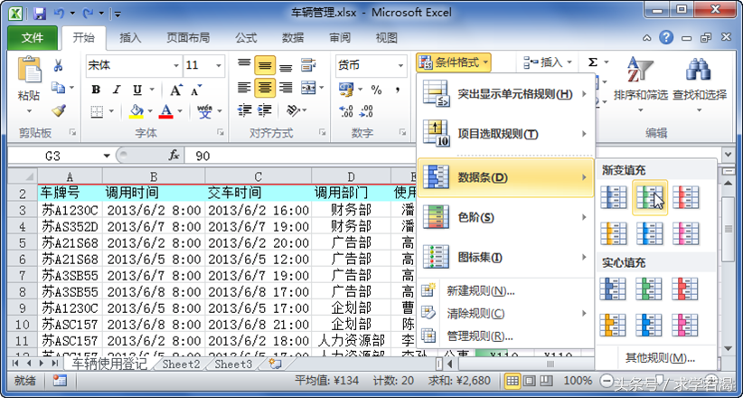Click the Help question mark icon

point(666,37)
